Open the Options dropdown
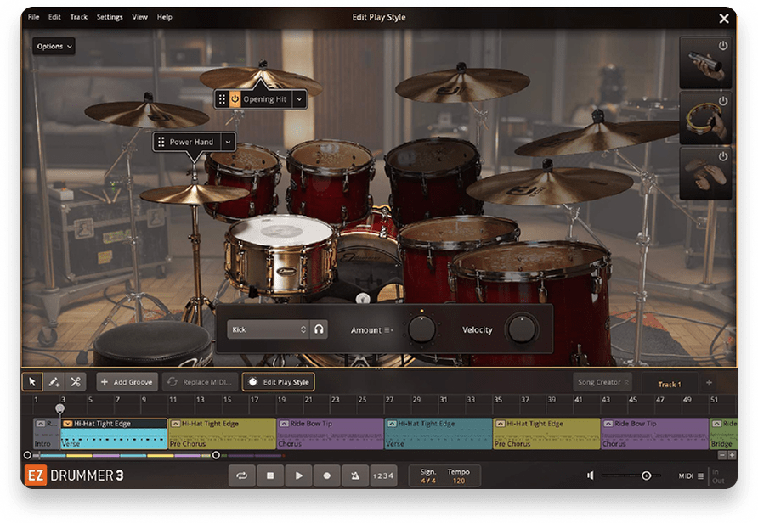758x523 pixels. [x=54, y=47]
